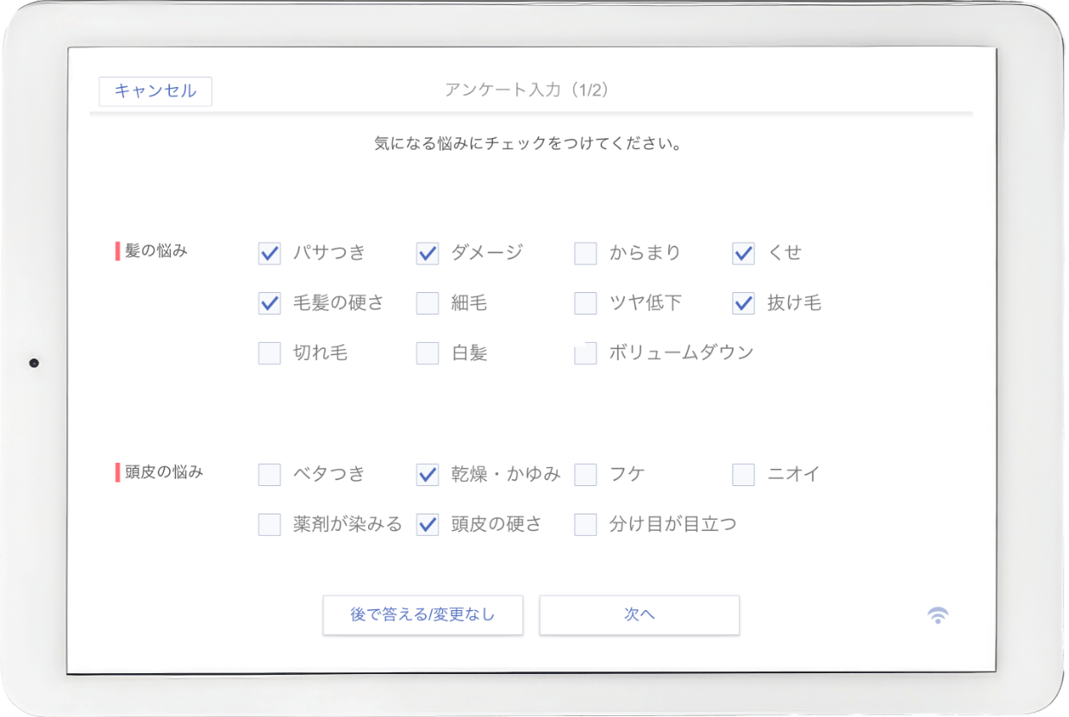Click the キャンセル button
The width and height of the screenshot is (1069, 717).
[x=155, y=90]
